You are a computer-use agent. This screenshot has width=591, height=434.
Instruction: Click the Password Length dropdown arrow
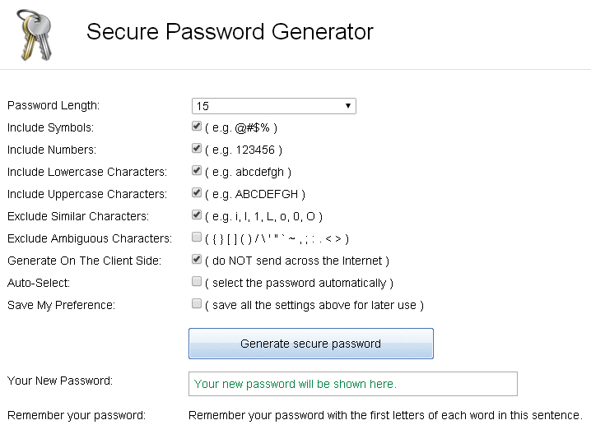(x=348, y=106)
